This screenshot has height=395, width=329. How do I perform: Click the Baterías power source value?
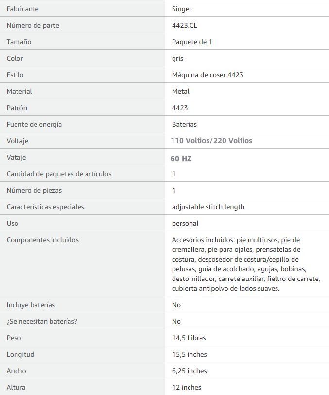click(x=184, y=124)
